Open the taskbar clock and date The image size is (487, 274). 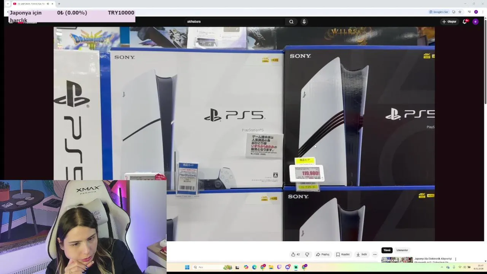click(479, 267)
